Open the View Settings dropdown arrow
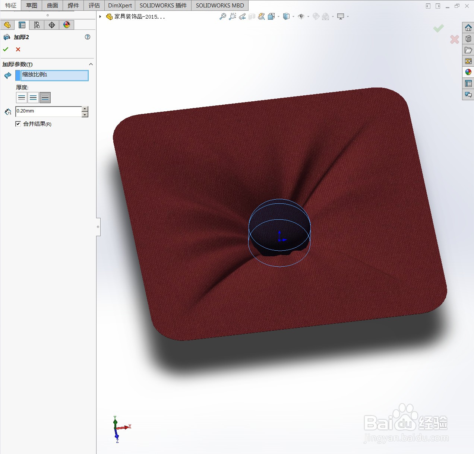Viewport: 474px width, 454px height. pos(348,16)
